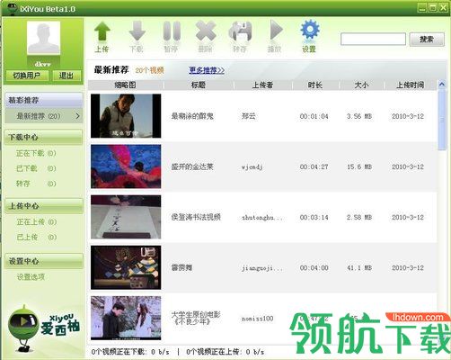Image resolution: width=451 pixels, height=360 pixels.
Task: Click the scrollbar up arrow in the video list
Action: click(x=441, y=85)
